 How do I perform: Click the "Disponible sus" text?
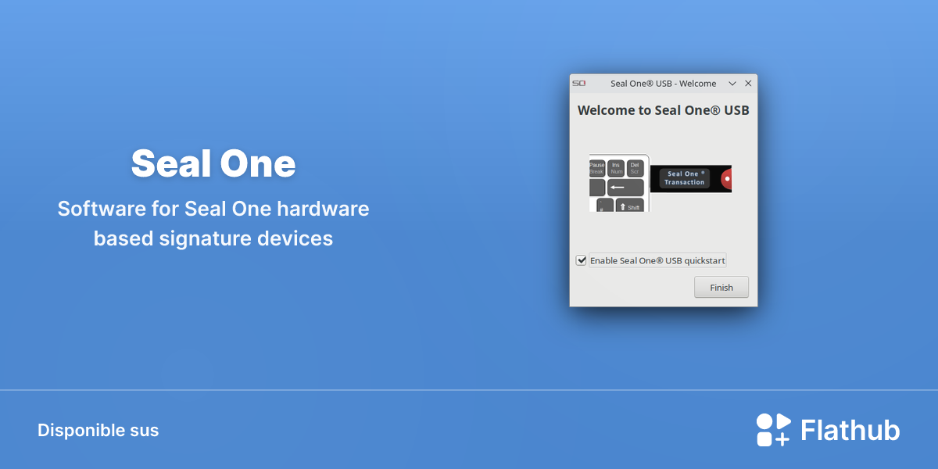pos(98,430)
